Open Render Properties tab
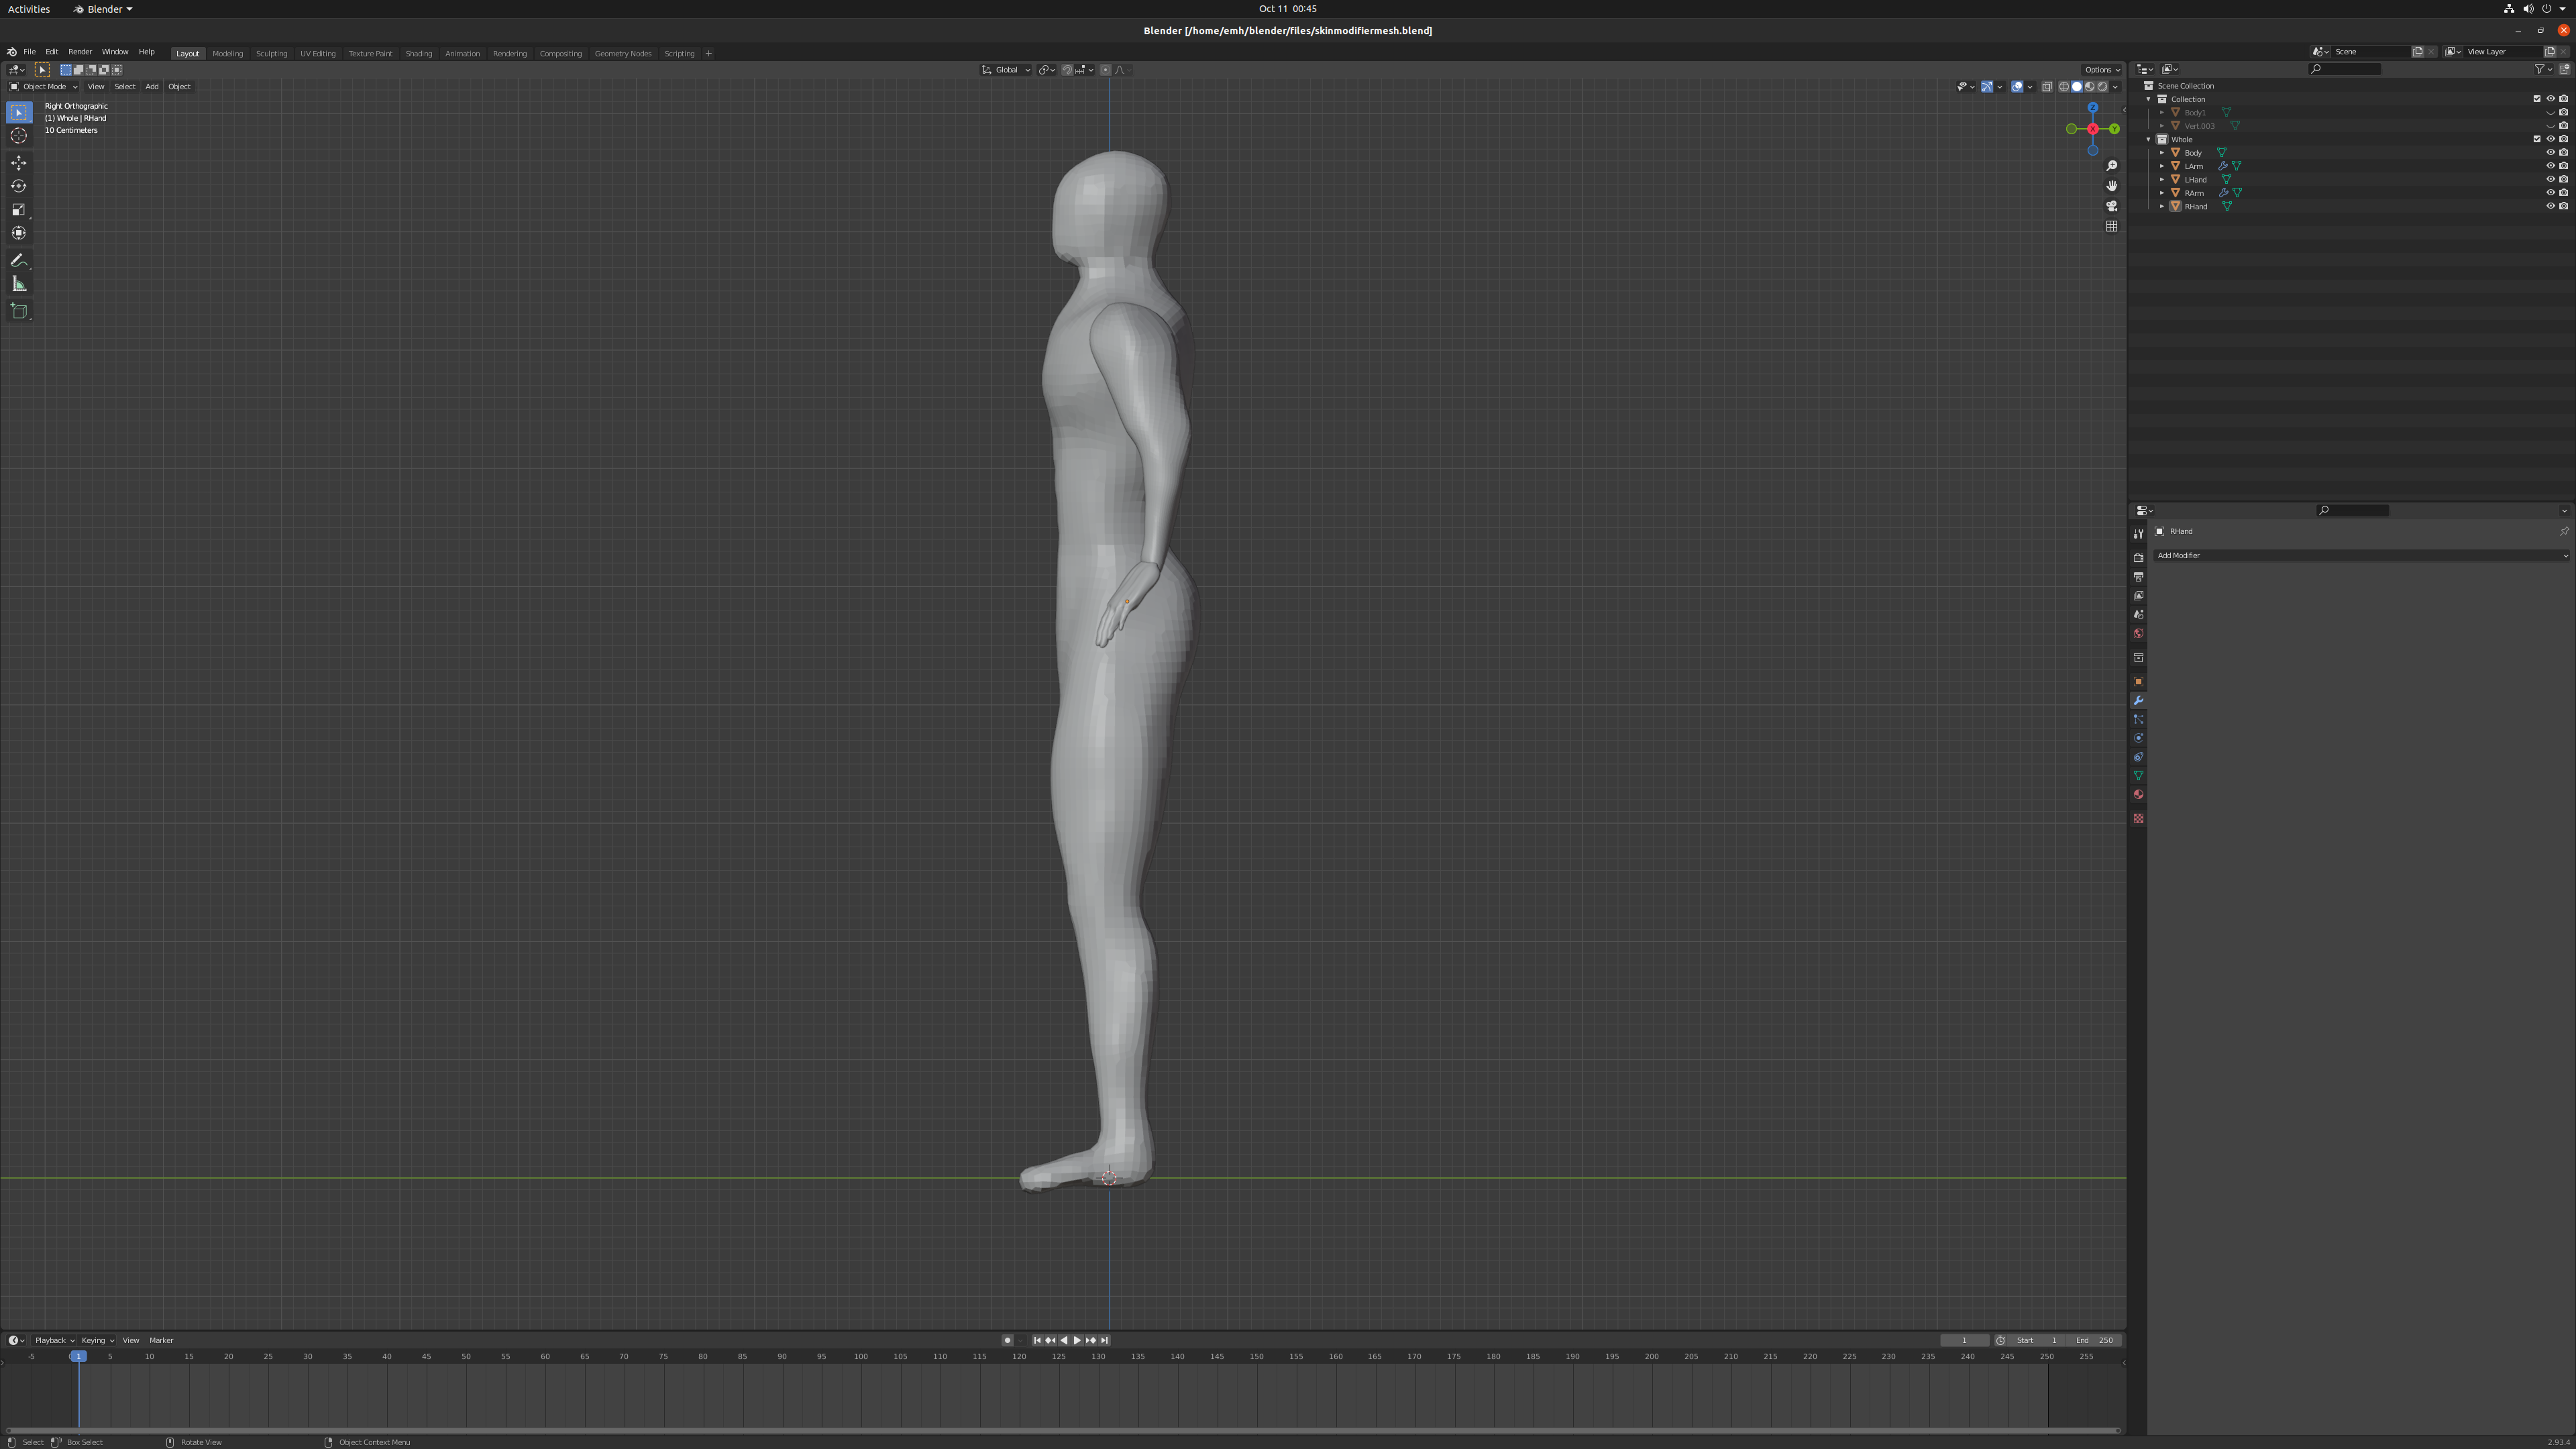The image size is (2576, 1449). coord(2138,558)
